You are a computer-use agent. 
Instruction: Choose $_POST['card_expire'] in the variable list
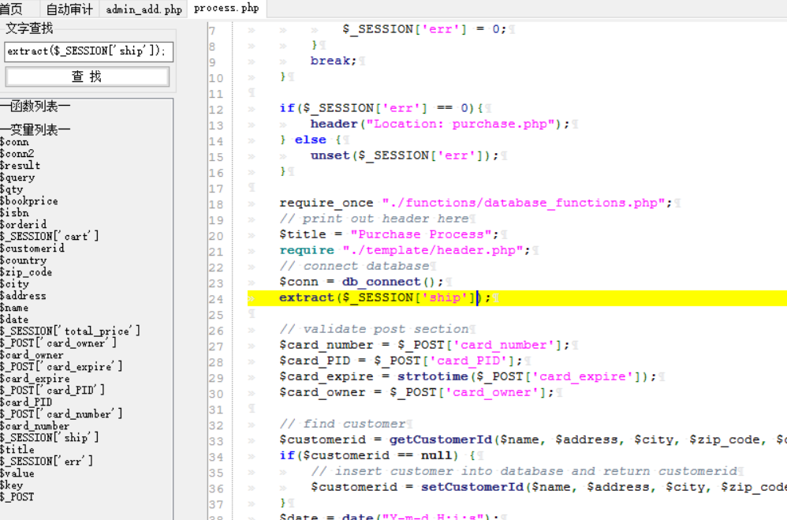coord(62,367)
